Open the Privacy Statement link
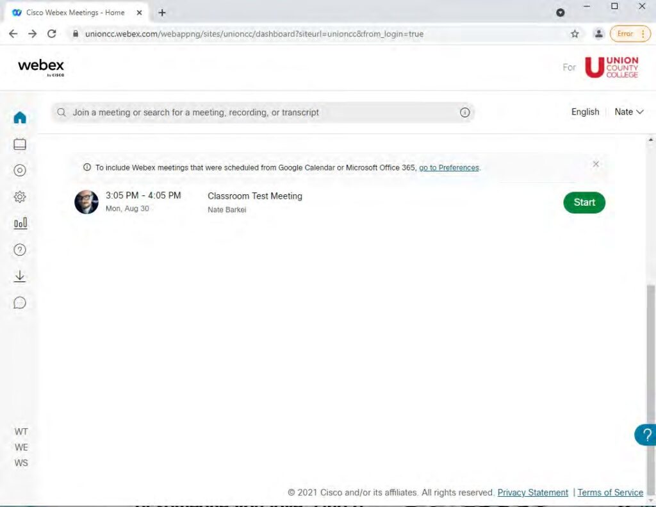 [x=532, y=493]
